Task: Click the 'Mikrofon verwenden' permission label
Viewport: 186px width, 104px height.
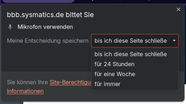Action: click(45, 27)
